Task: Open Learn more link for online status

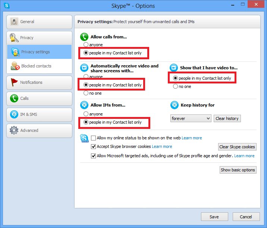Action: (x=192, y=138)
